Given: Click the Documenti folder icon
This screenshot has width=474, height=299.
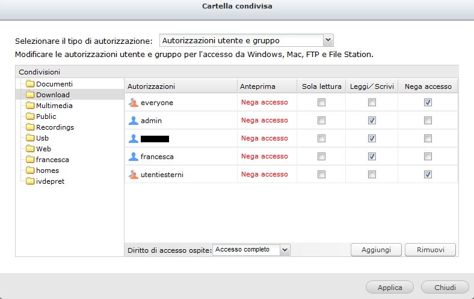Looking at the screenshot, I should [30, 84].
